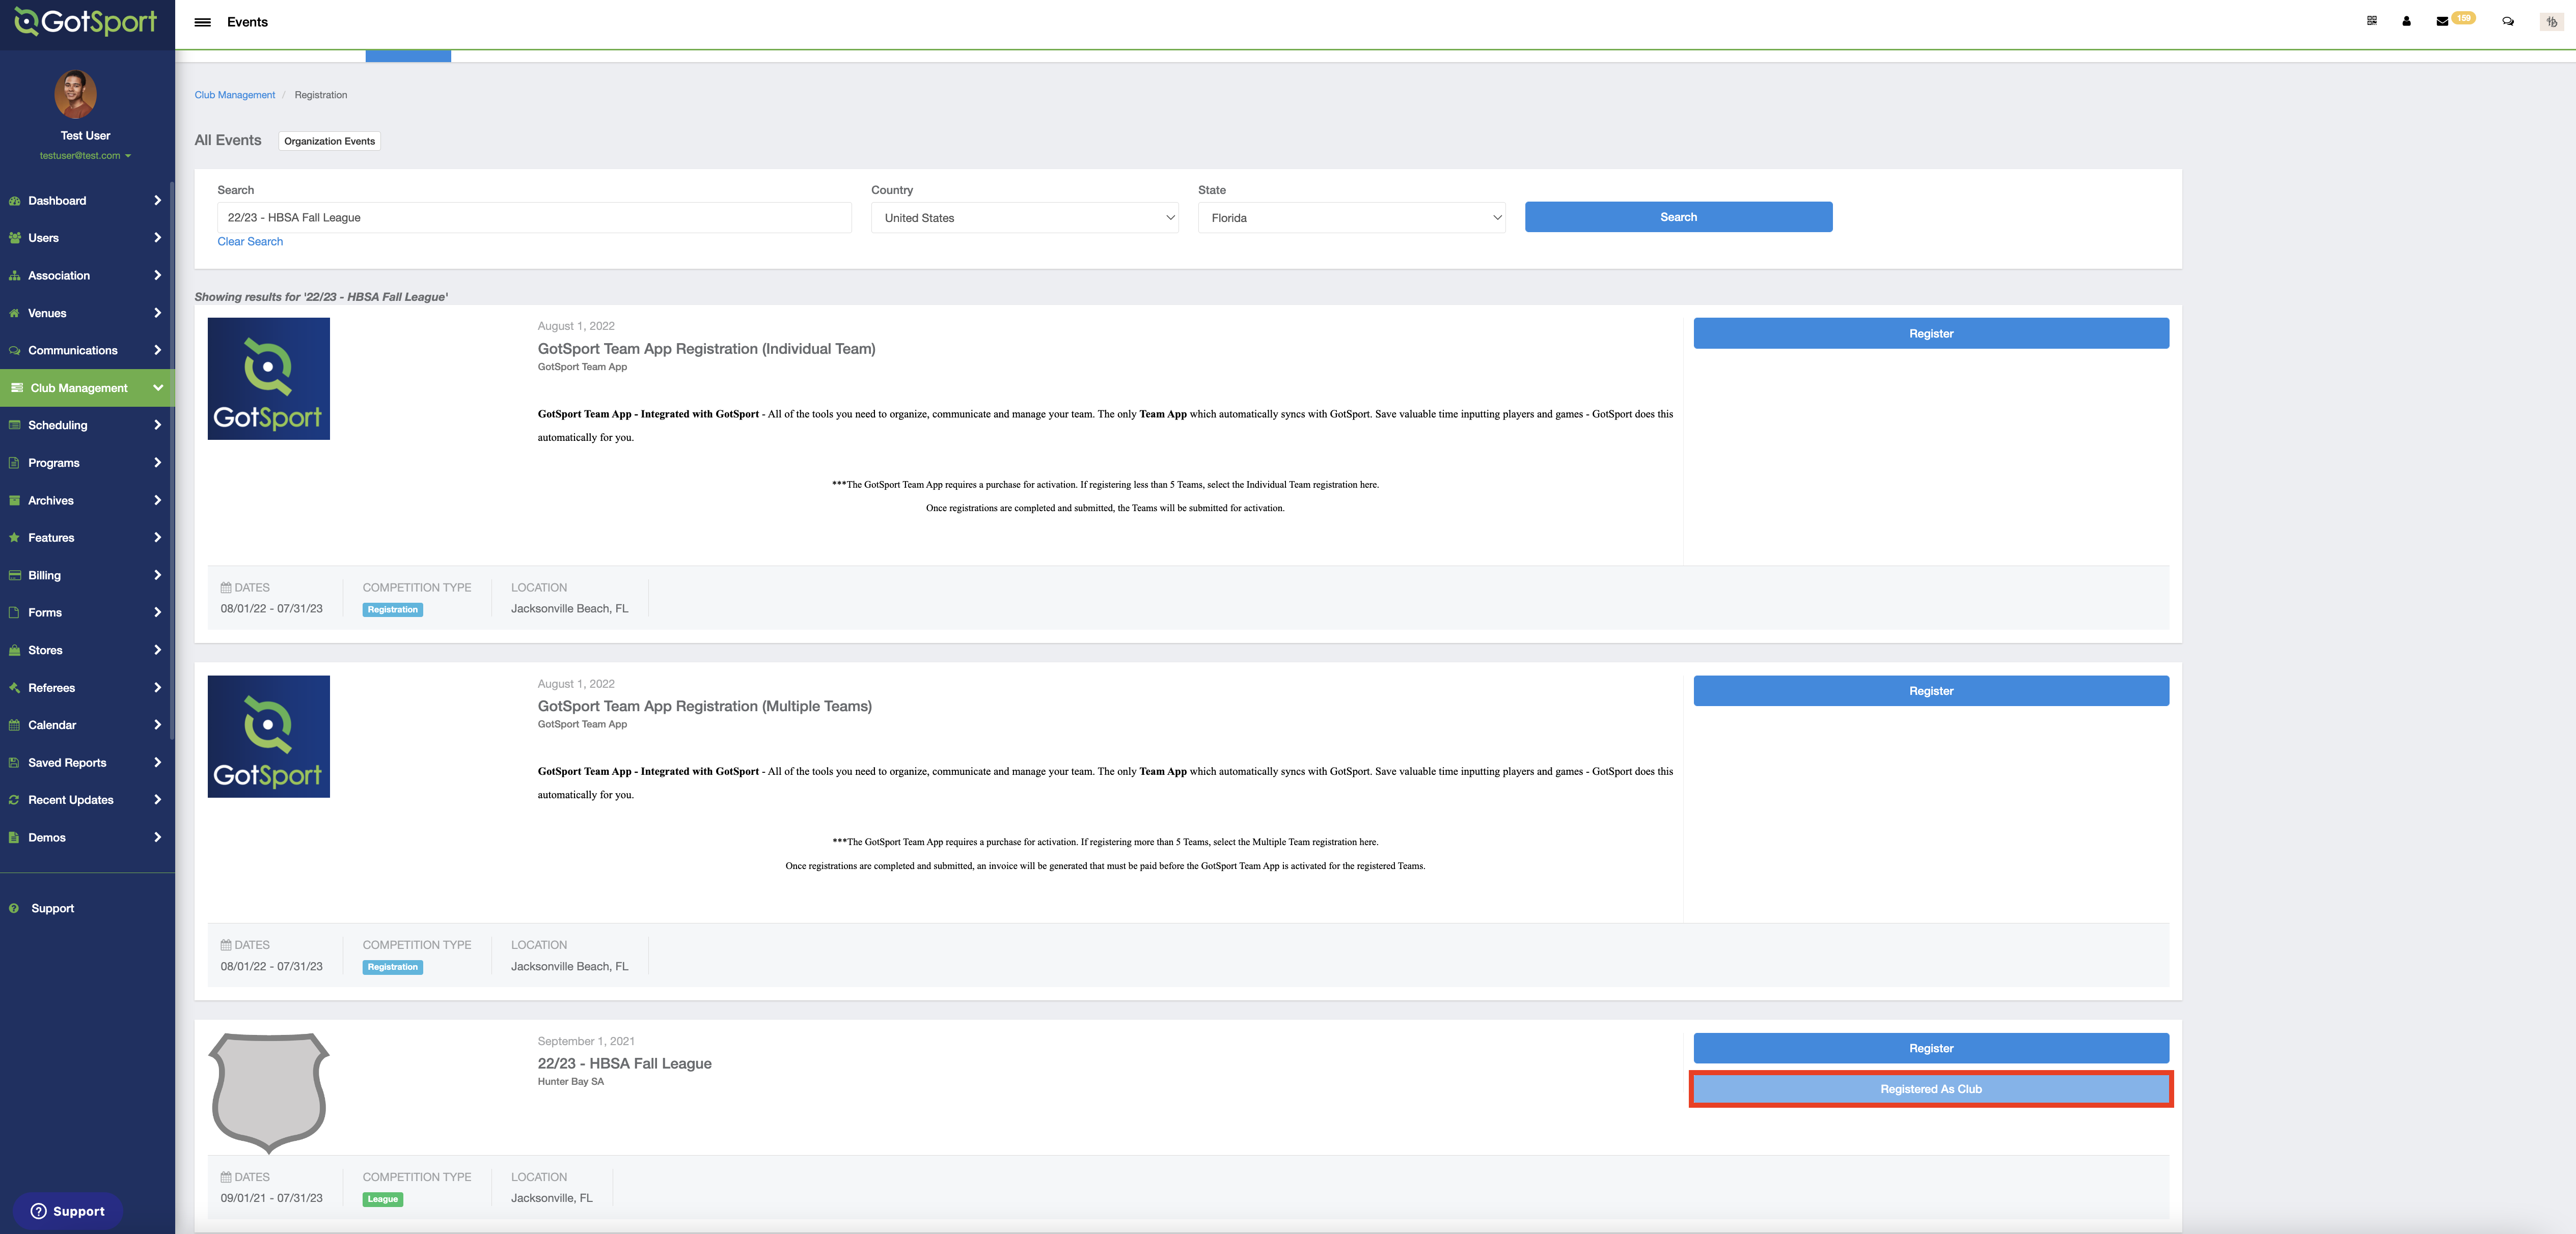Click the GotSport logo in sidebar
Viewport: 2576px width, 1234px height.
coord(86,22)
